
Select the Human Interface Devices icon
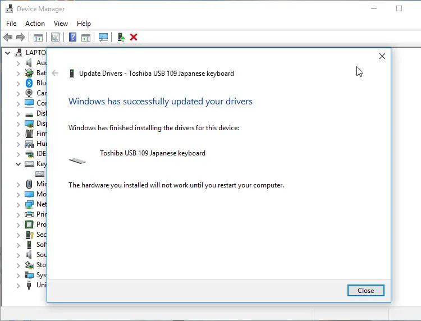pyautogui.click(x=29, y=144)
